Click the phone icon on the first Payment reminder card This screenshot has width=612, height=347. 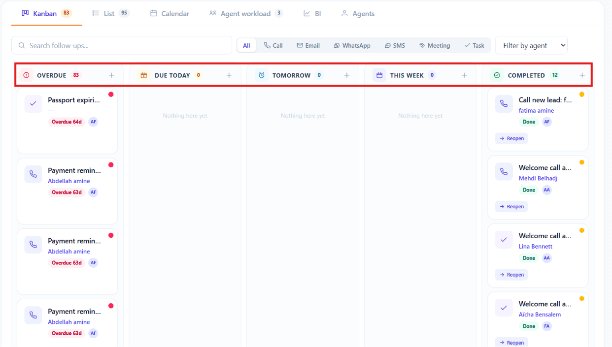(33, 174)
